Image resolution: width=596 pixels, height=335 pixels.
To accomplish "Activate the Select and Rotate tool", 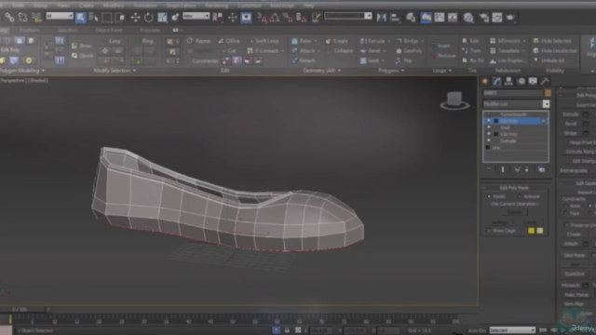I will point(149,18).
